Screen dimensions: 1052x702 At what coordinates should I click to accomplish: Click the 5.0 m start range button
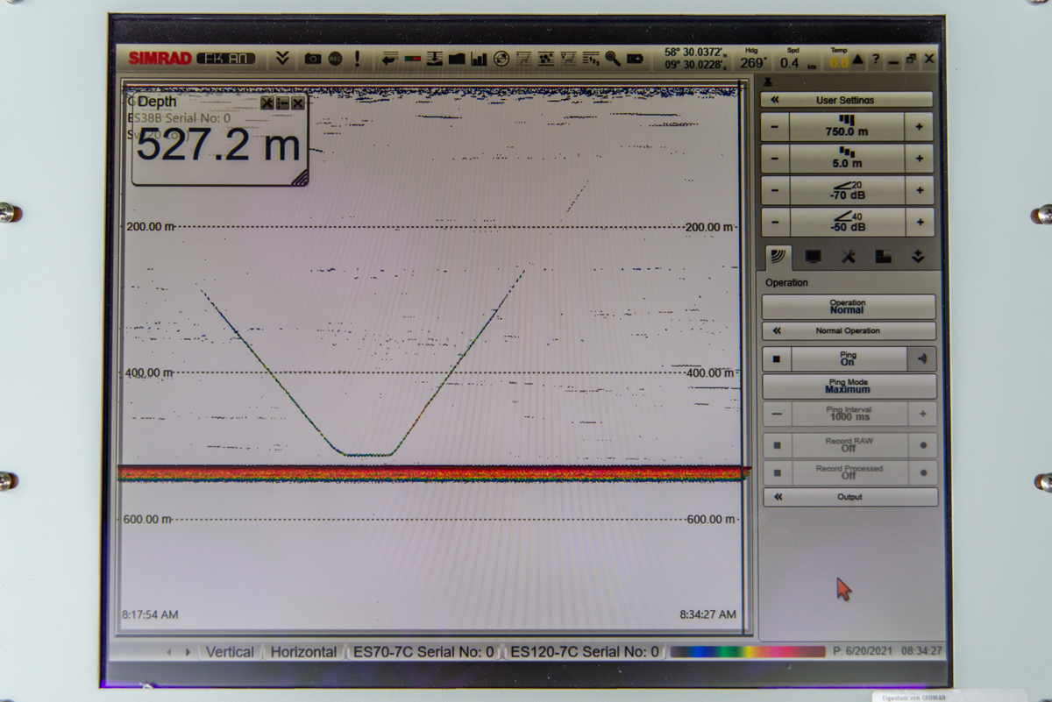click(847, 159)
